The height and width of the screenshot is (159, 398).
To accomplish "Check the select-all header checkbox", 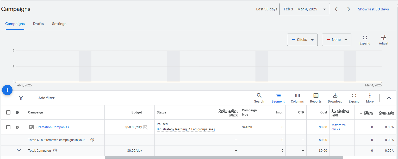I will click(8, 112).
